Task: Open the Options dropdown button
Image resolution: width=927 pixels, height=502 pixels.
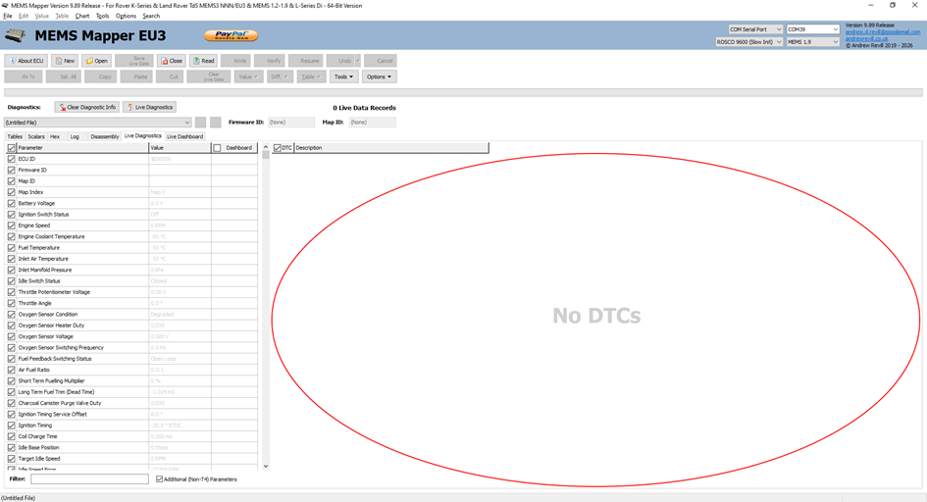Action: tap(379, 76)
